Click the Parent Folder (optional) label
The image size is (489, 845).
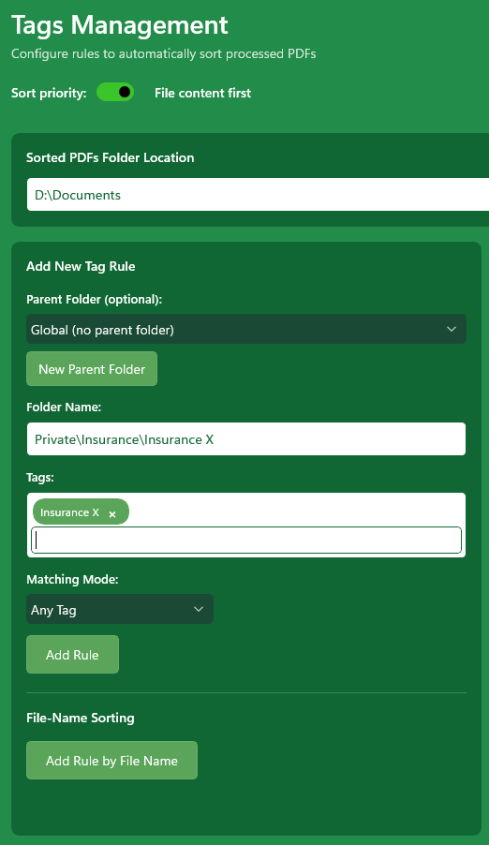pyautogui.click(x=95, y=299)
